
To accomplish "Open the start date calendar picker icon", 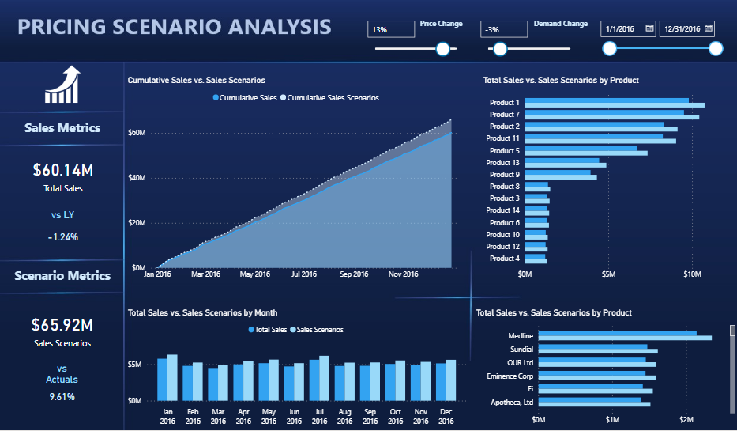I will [x=649, y=28].
